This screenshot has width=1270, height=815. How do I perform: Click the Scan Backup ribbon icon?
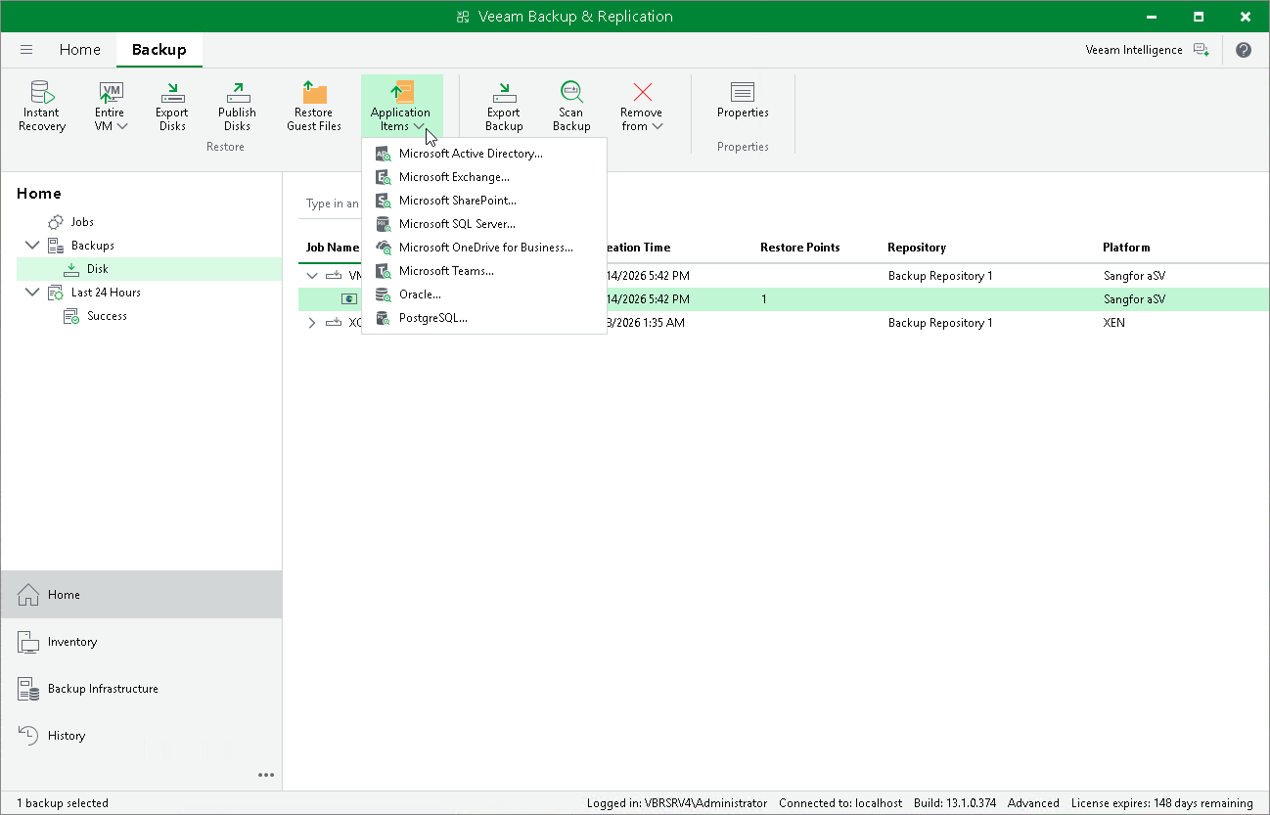(571, 106)
